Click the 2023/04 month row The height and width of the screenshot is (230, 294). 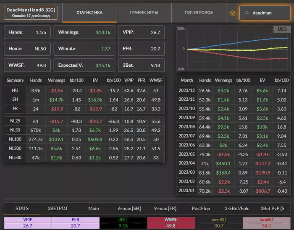point(233,163)
